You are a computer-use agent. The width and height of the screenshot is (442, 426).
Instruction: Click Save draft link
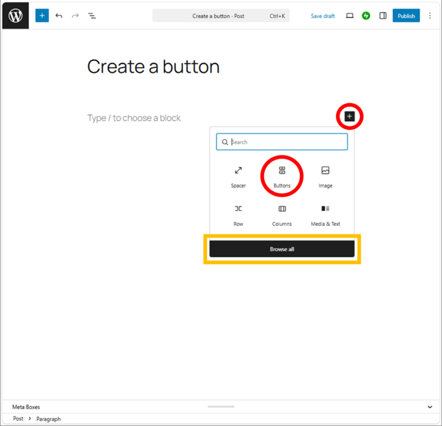(323, 16)
